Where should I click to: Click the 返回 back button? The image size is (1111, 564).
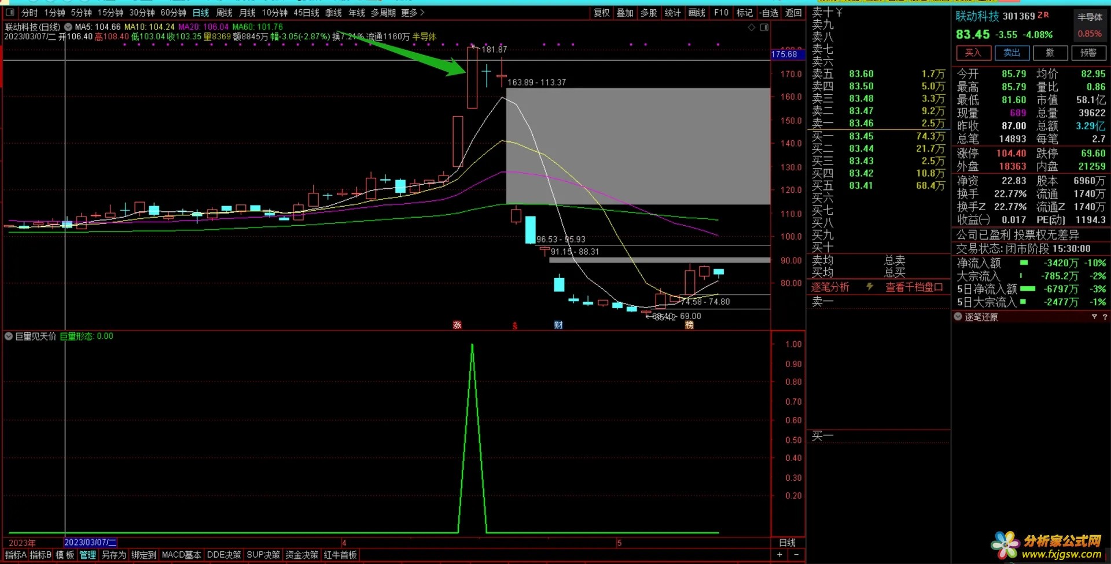[x=793, y=13]
